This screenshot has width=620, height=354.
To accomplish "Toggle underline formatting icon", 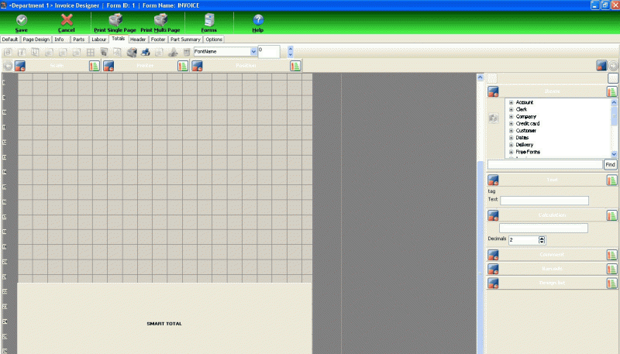I will coord(35,52).
